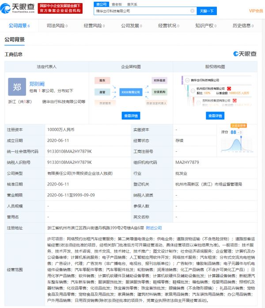This screenshot has width=265, height=308.
Task: Click the 股东 node in the structure diagram
Action: (x=102, y=81)
